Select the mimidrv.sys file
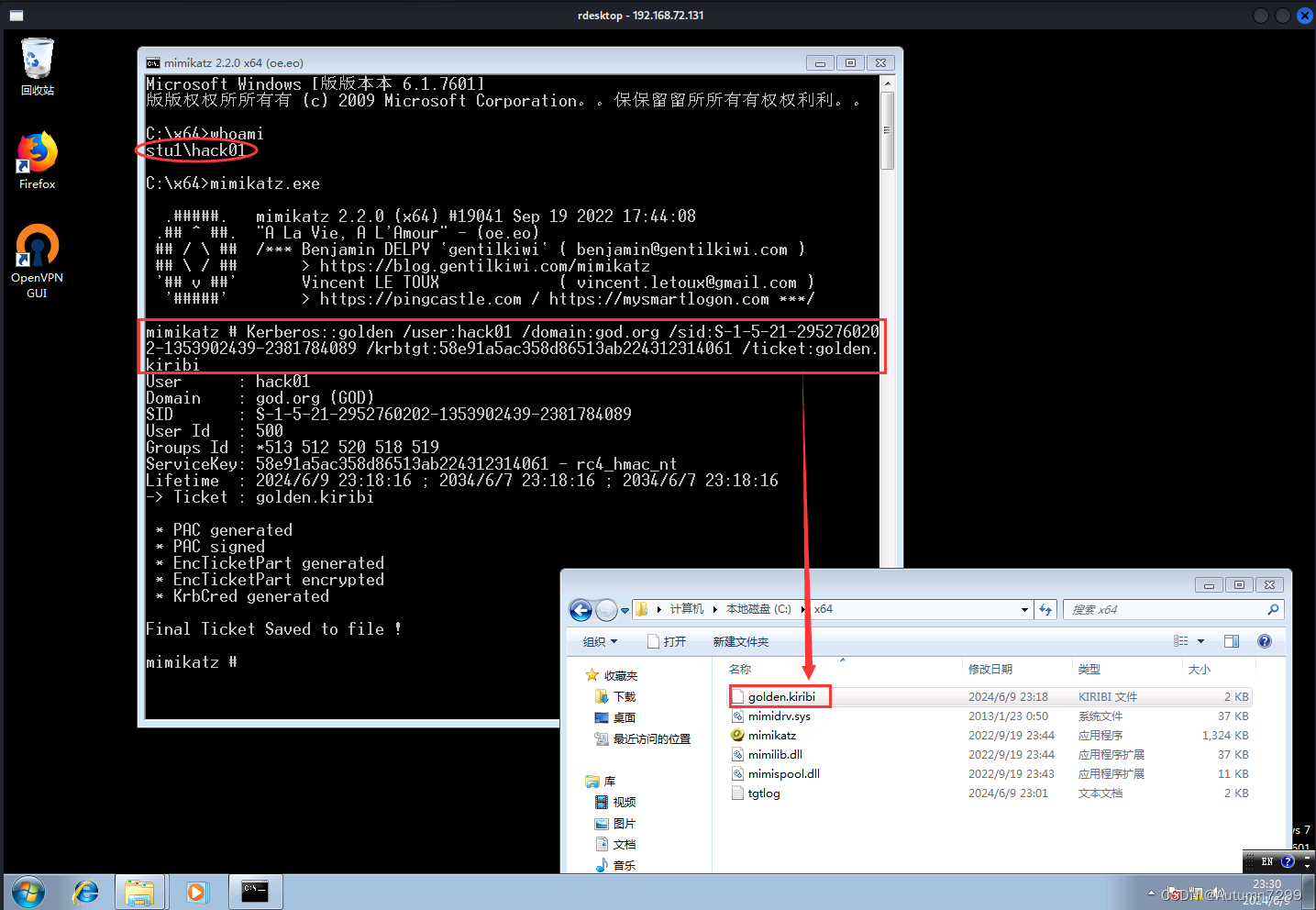 [x=779, y=716]
